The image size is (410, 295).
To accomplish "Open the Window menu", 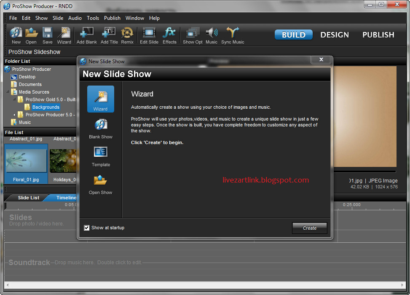I will coord(135,18).
